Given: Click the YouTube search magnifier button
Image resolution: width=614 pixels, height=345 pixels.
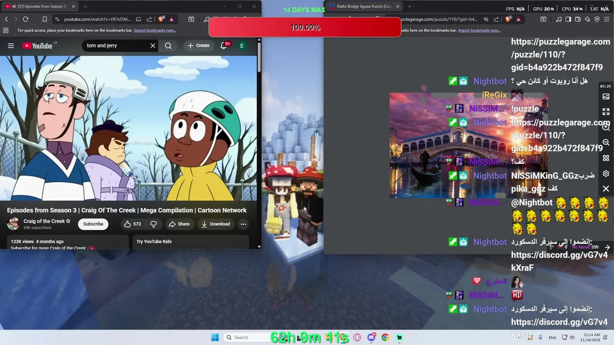Looking at the screenshot, I should 168,46.
